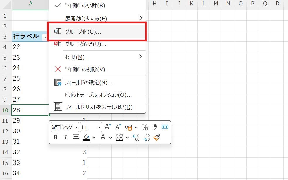Click the Increase Decimal icon
This screenshot has width=288, height=180.
point(135,137)
